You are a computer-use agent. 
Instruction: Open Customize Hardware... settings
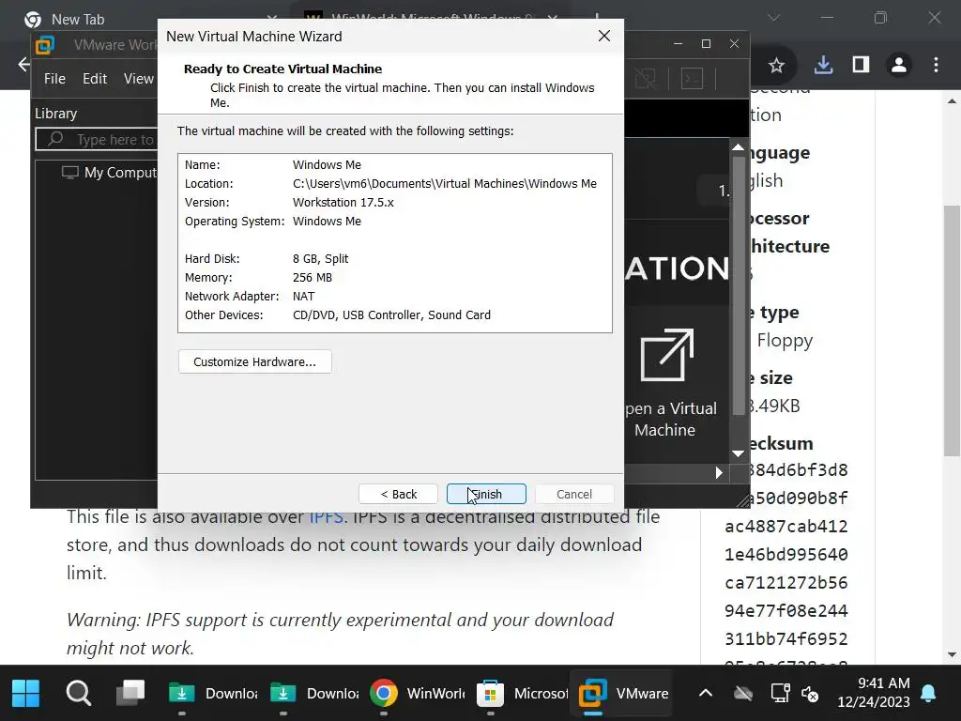255,361
